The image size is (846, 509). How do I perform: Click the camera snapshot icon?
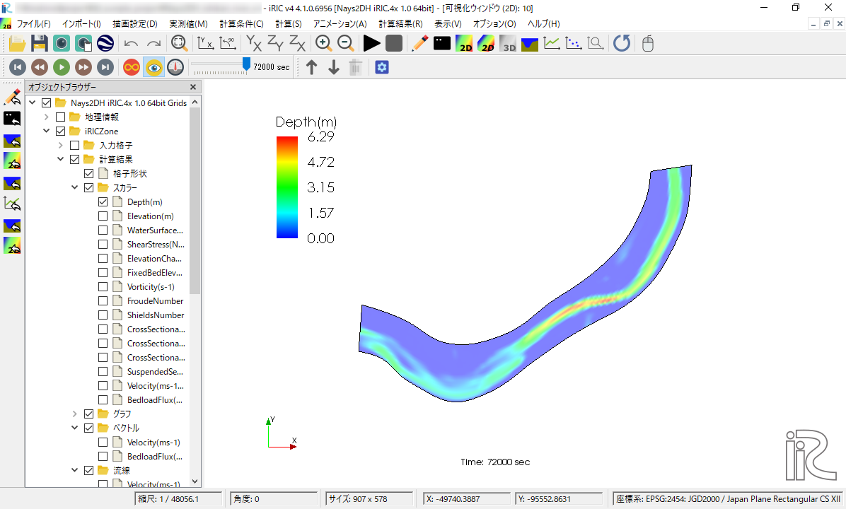pos(62,43)
